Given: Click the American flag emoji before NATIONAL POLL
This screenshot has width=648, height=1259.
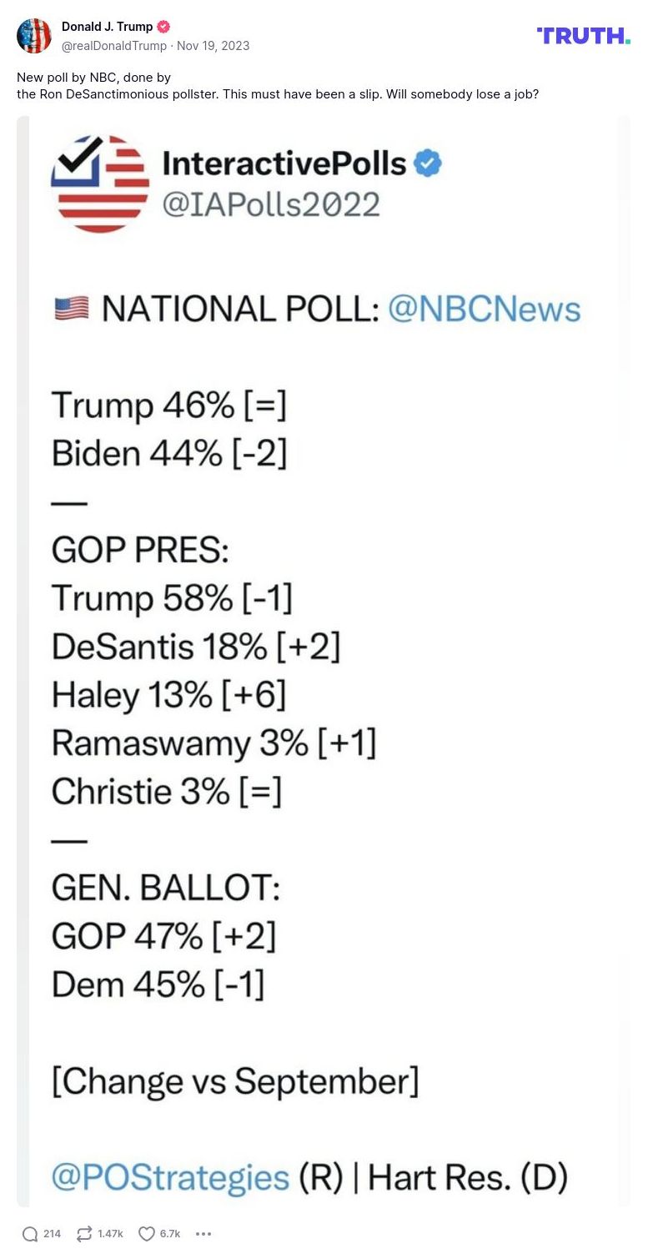Looking at the screenshot, I should 70,308.
